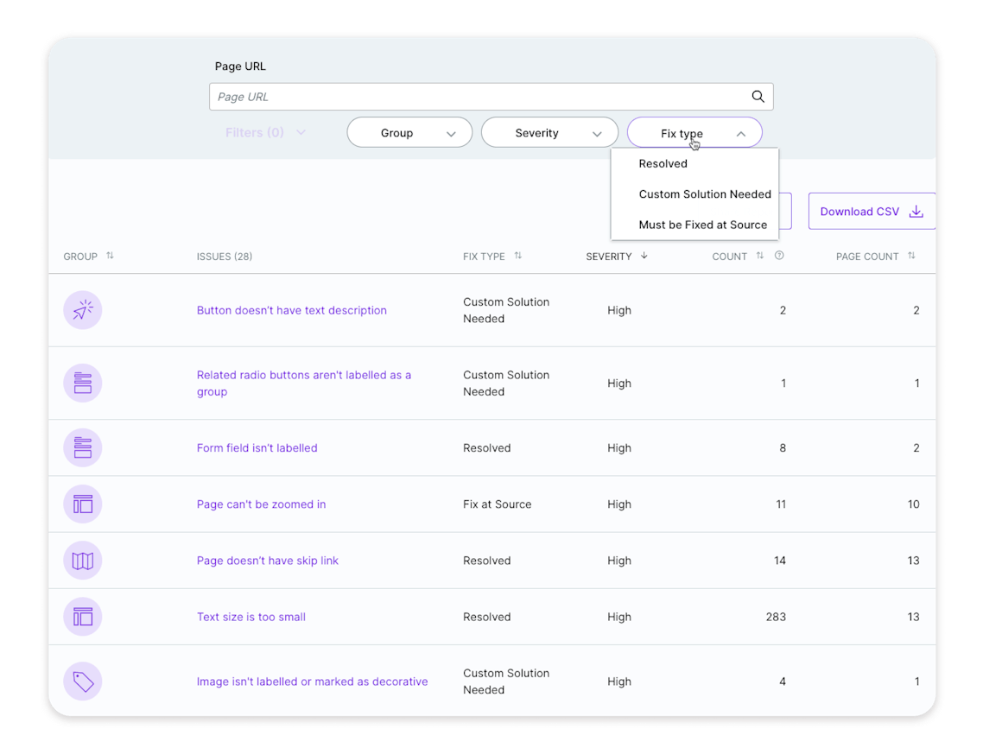Click Resolved cell in Form field row
Viewport: 1002px width, 748px height.
(x=487, y=447)
